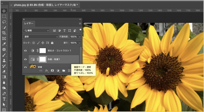This screenshot has width=204, height=112.
Task: Lock transparent pixels
Action: click(34, 43)
